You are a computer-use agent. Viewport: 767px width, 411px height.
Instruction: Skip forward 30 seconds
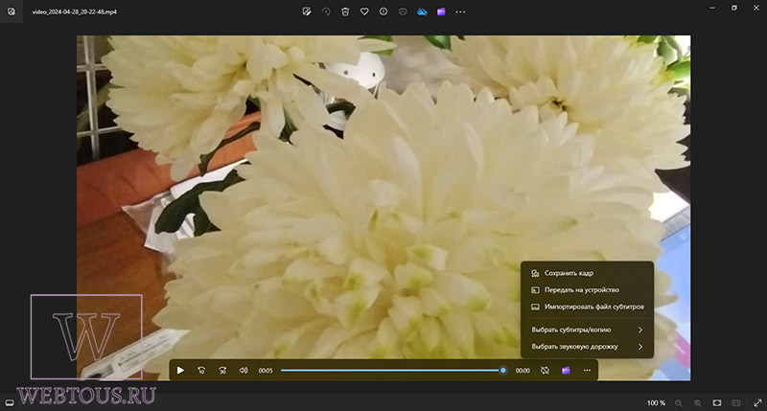(x=222, y=371)
